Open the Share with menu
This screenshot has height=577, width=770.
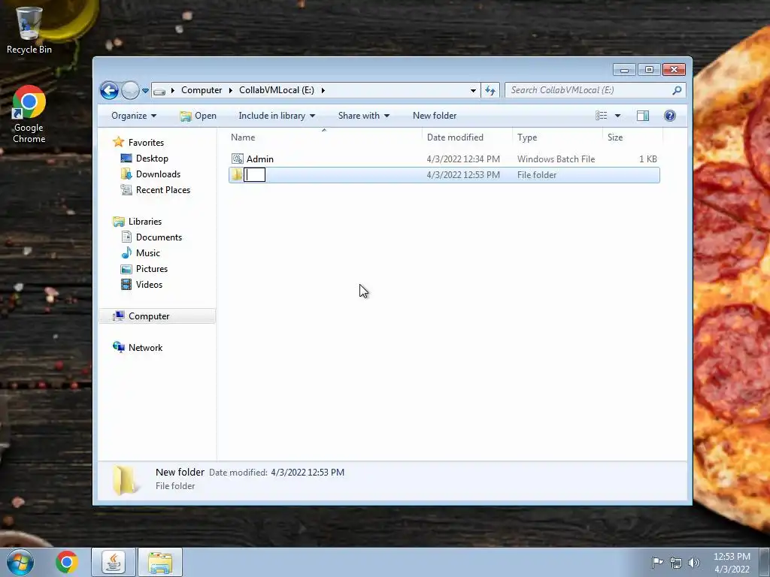pos(364,116)
